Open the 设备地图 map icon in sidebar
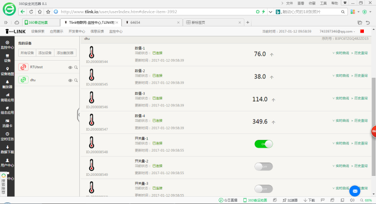The image size is (376, 204). click(x=7, y=69)
